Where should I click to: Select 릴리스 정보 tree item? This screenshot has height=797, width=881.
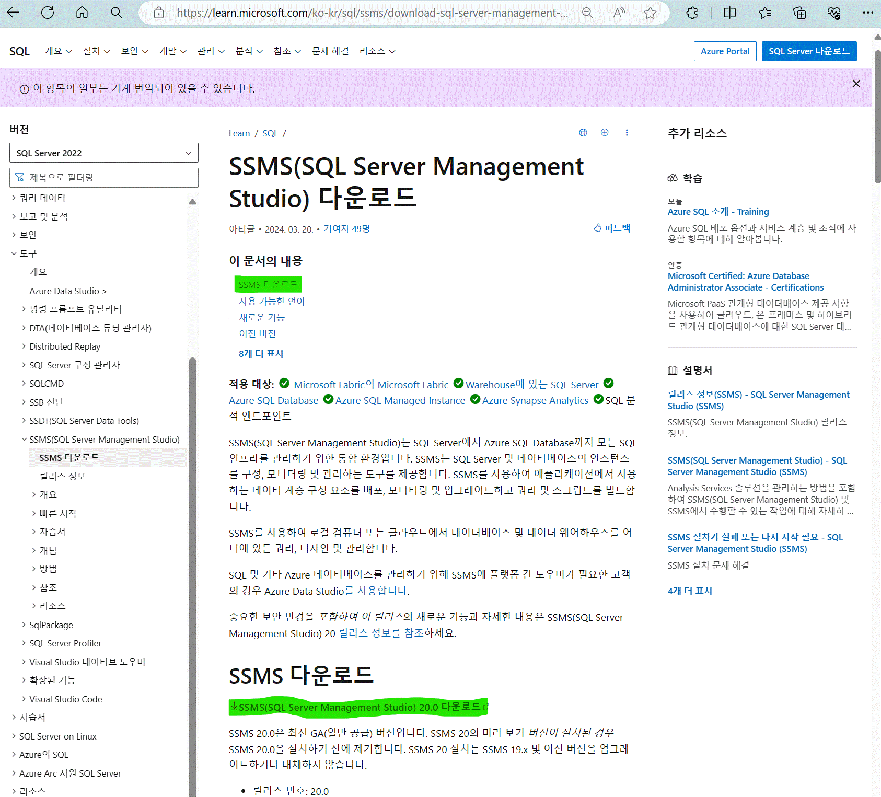[x=63, y=476]
